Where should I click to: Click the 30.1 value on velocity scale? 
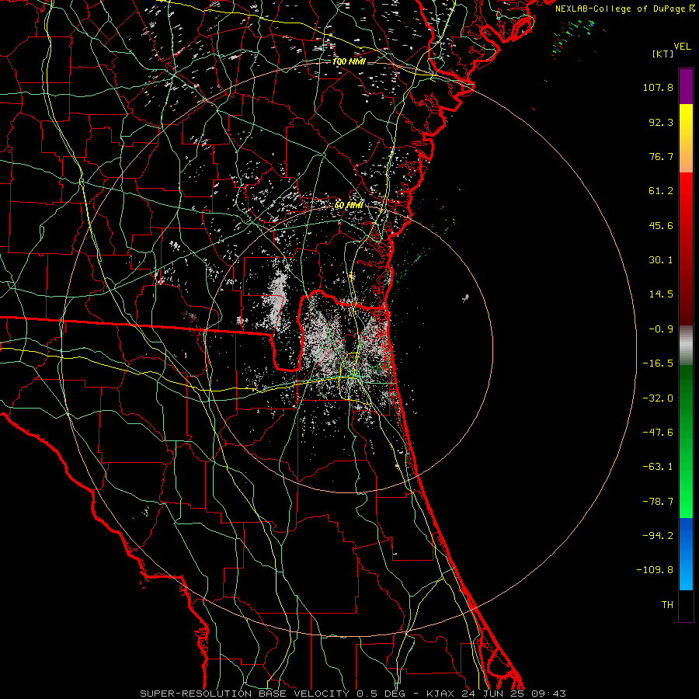pos(661,260)
